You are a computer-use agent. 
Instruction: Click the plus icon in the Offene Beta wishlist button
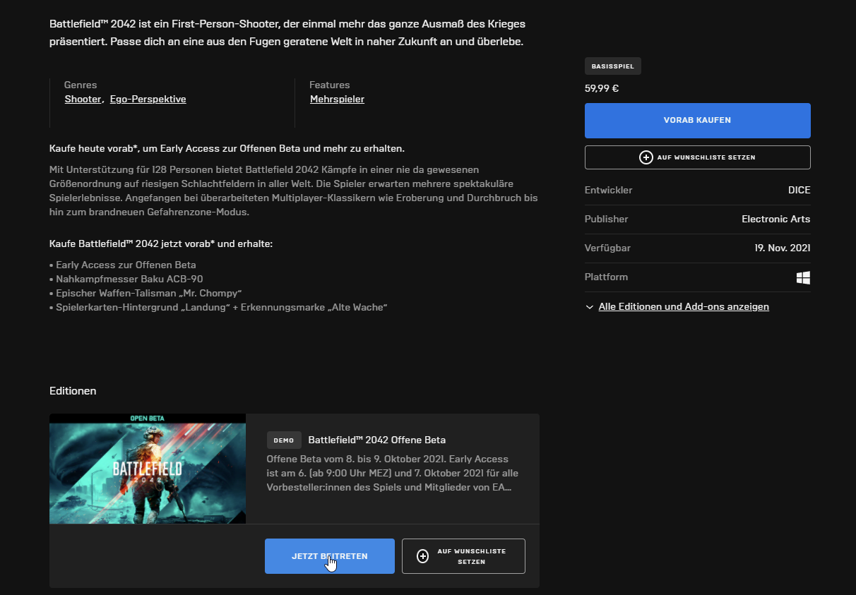coord(423,556)
